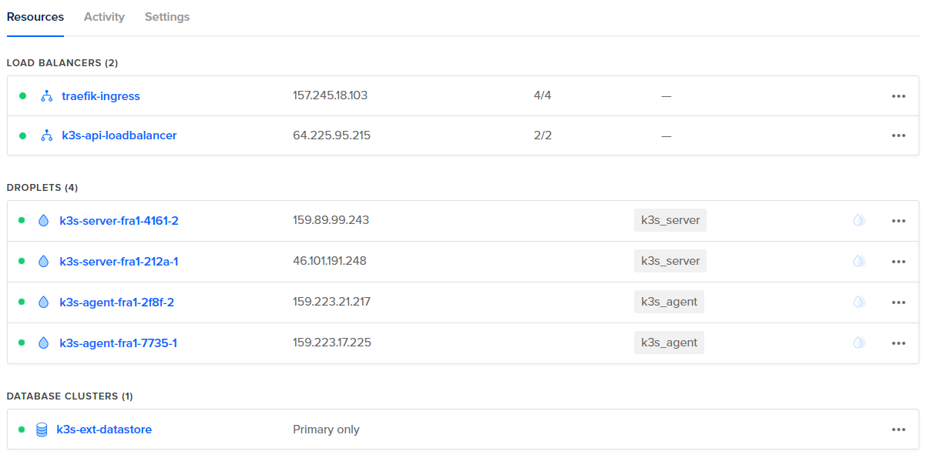Viewport: 927px width, 458px height.
Task: Switch to the Activity tab
Action: [104, 17]
